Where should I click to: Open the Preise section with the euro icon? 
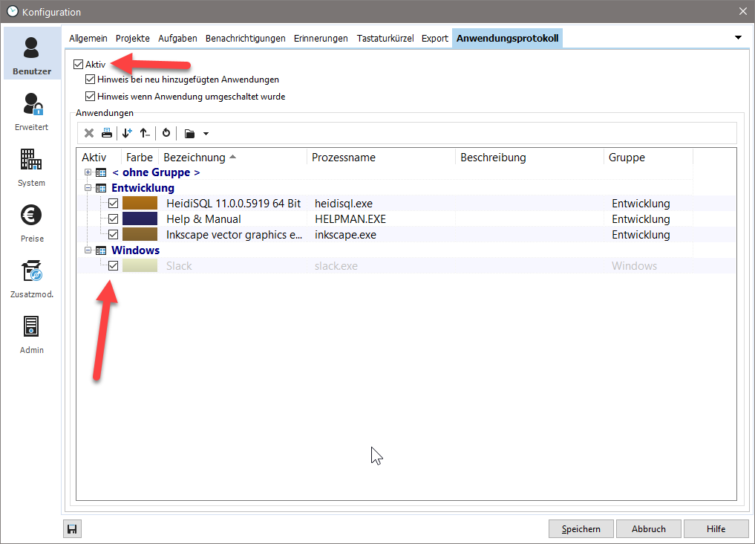[x=31, y=224]
